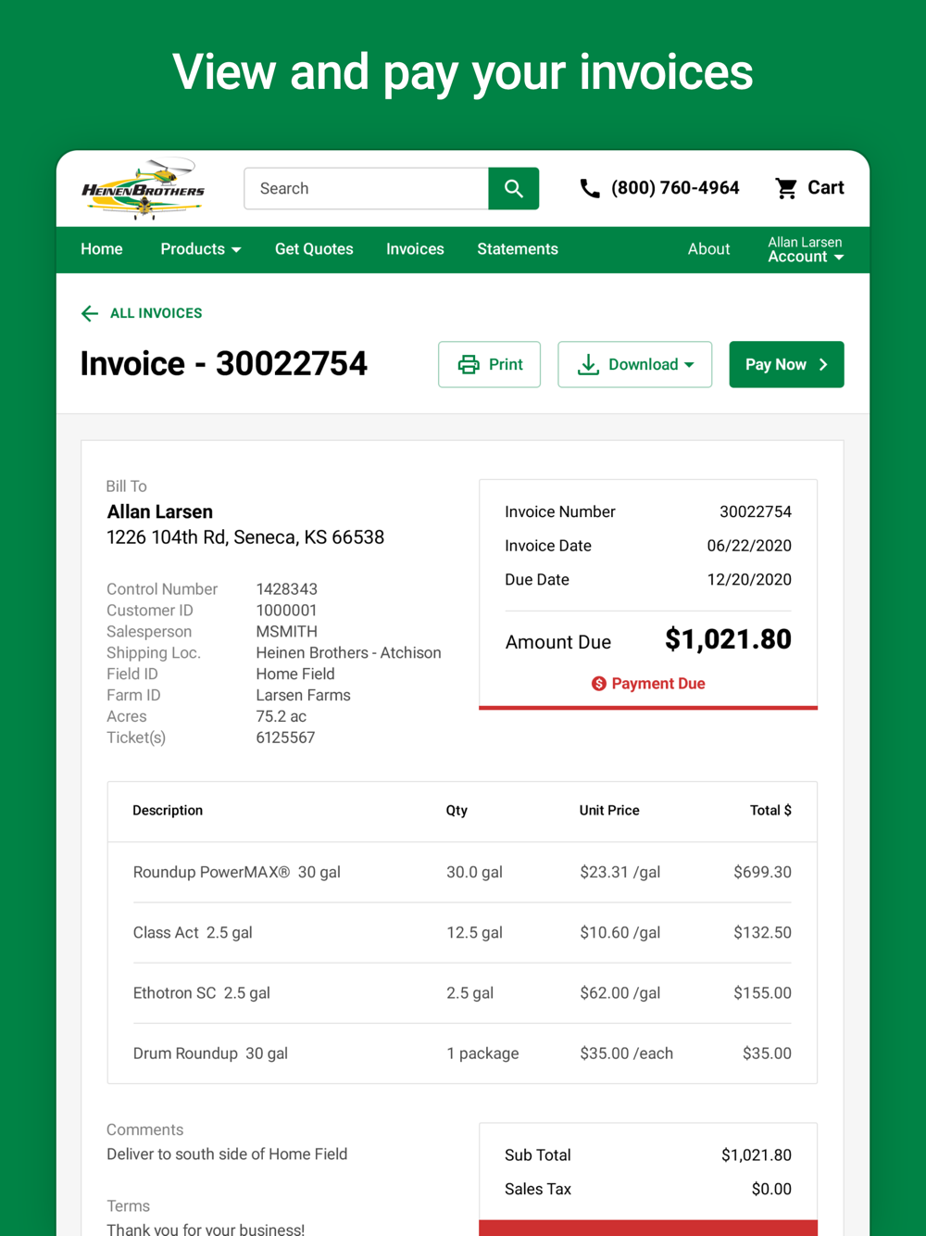Click the 1 package quantity cell
926x1236 pixels.
482,1053
